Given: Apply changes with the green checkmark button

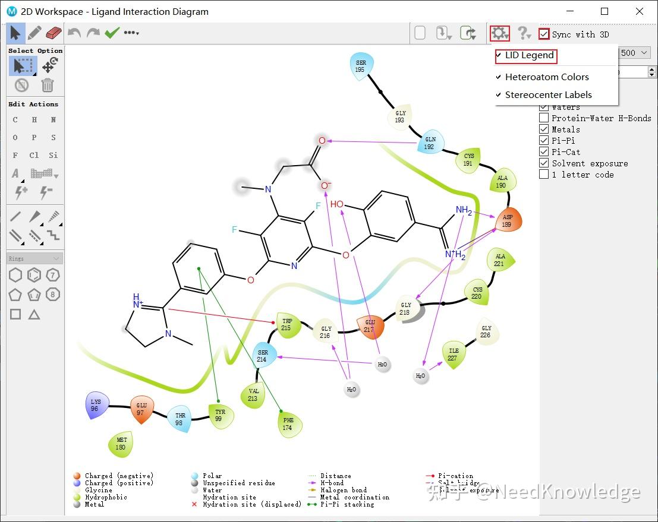Looking at the screenshot, I should click(112, 33).
